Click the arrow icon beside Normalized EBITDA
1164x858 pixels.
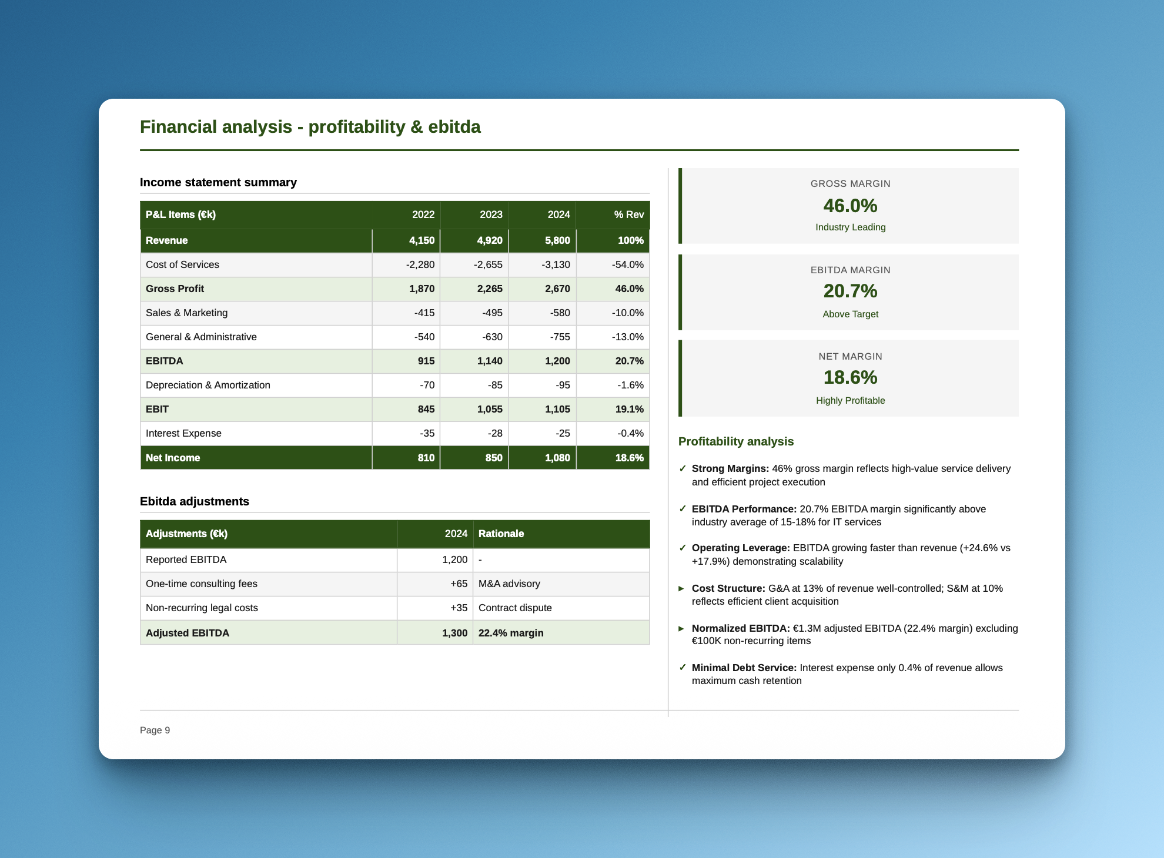(x=682, y=628)
